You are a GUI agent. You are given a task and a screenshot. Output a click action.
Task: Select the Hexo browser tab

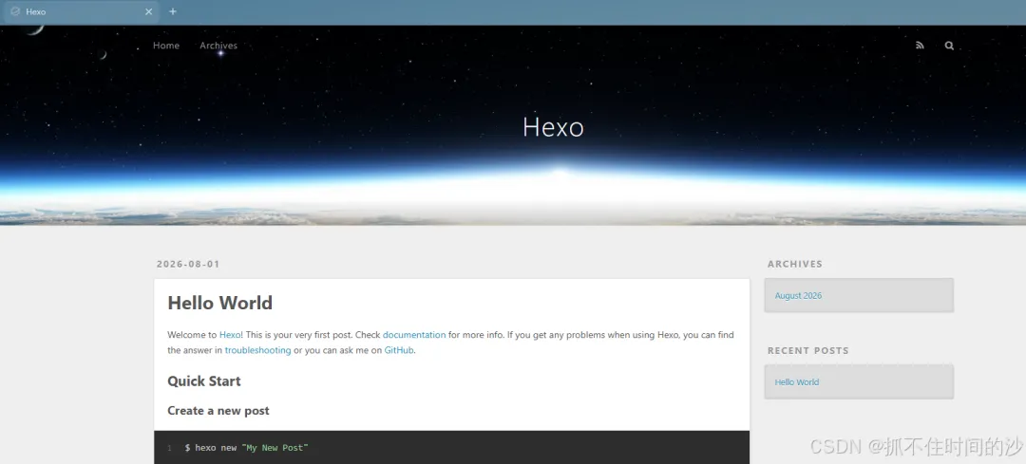80,11
